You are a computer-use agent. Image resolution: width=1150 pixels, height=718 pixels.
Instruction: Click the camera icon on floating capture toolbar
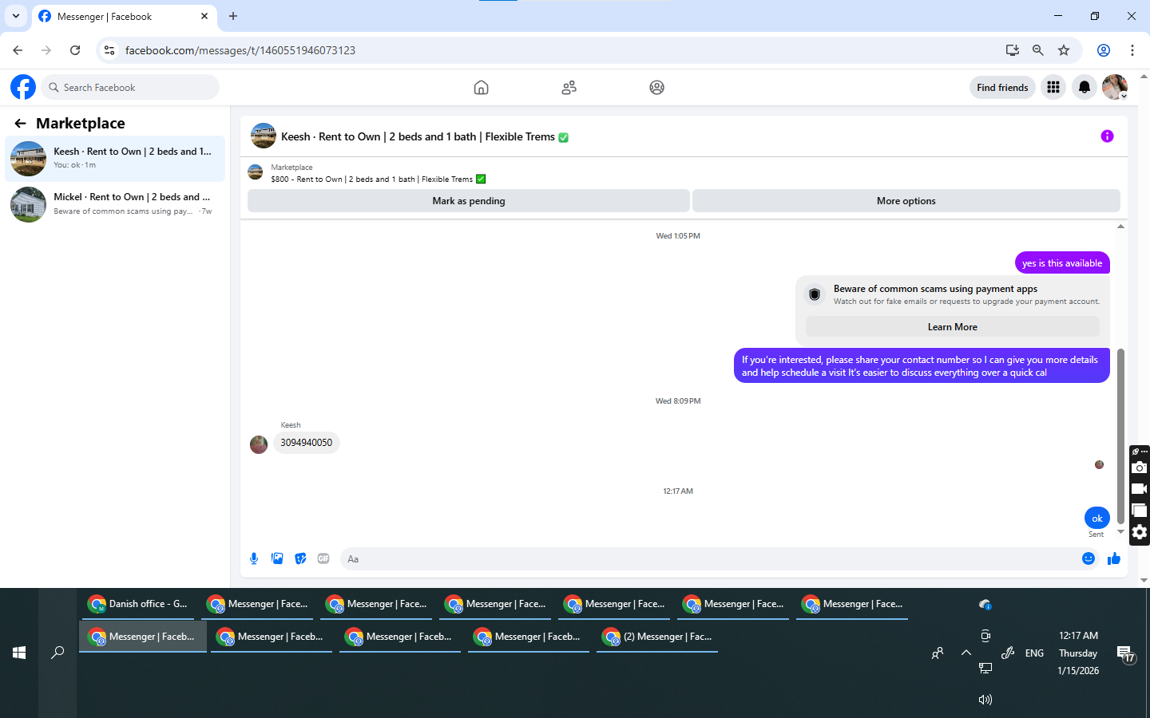(x=1140, y=467)
